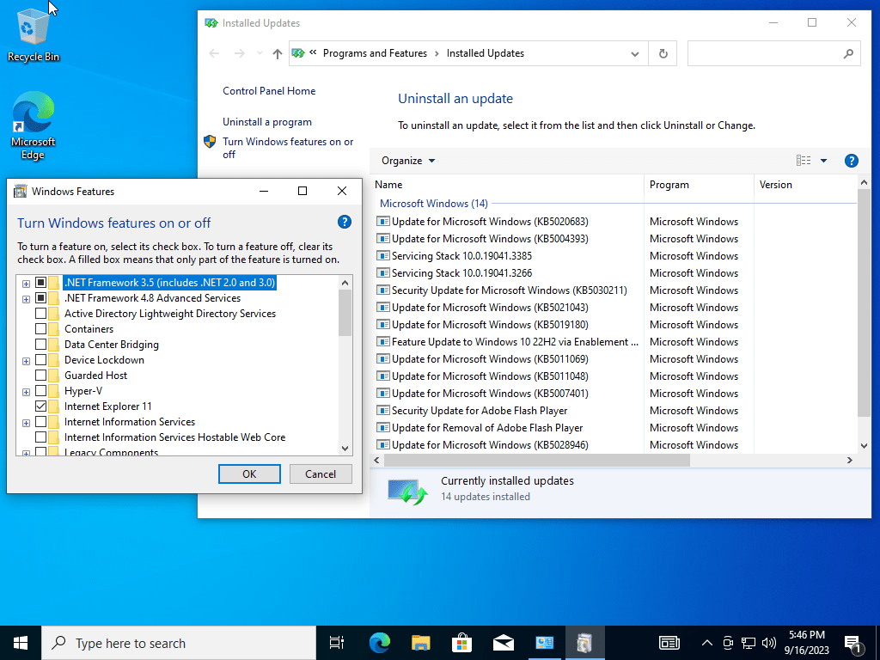Enable Active Directory Lightweight Directory Services
The width and height of the screenshot is (880, 660).
tap(41, 313)
